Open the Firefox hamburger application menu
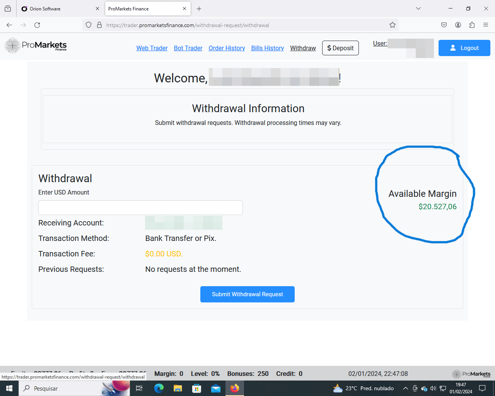This screenshot has height=396, width=495. (x=486, y=25)
